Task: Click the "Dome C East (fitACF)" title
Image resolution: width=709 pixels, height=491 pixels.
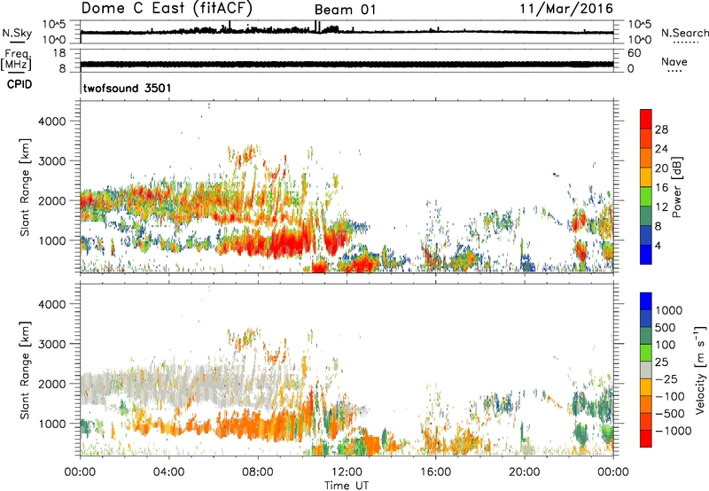Action: point(167,9)
